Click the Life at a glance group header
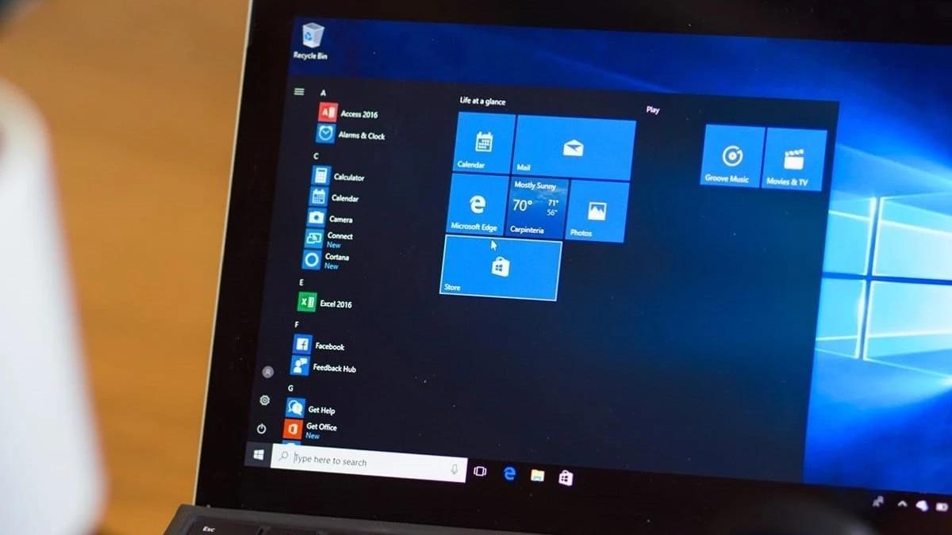Image resolution: width=952 pixels, height=535 pixels. (x=482, y=101)
